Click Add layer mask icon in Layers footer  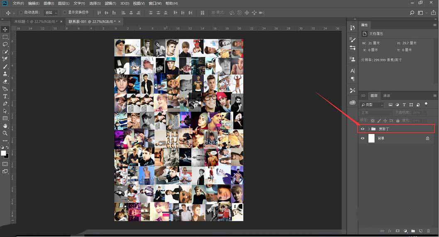[398, 231]
